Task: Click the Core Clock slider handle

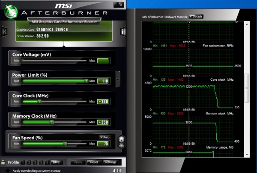Action: pyautogui.click(x=39, y=102)
